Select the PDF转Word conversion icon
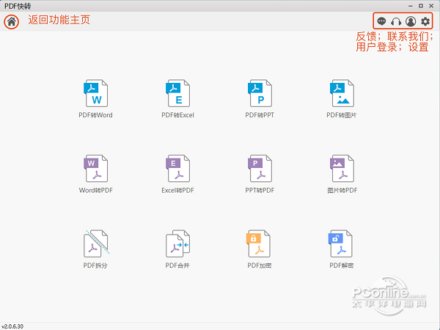 (x=95, y=94)
